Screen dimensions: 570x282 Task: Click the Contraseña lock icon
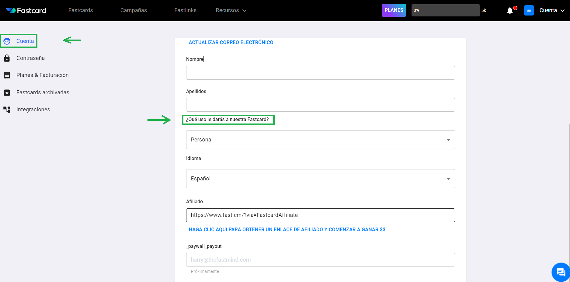[7, 58]
